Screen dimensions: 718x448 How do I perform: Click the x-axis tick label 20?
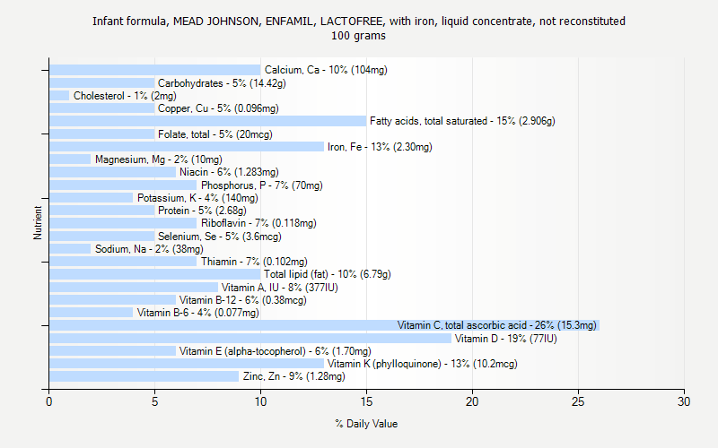tap(472, 401)
